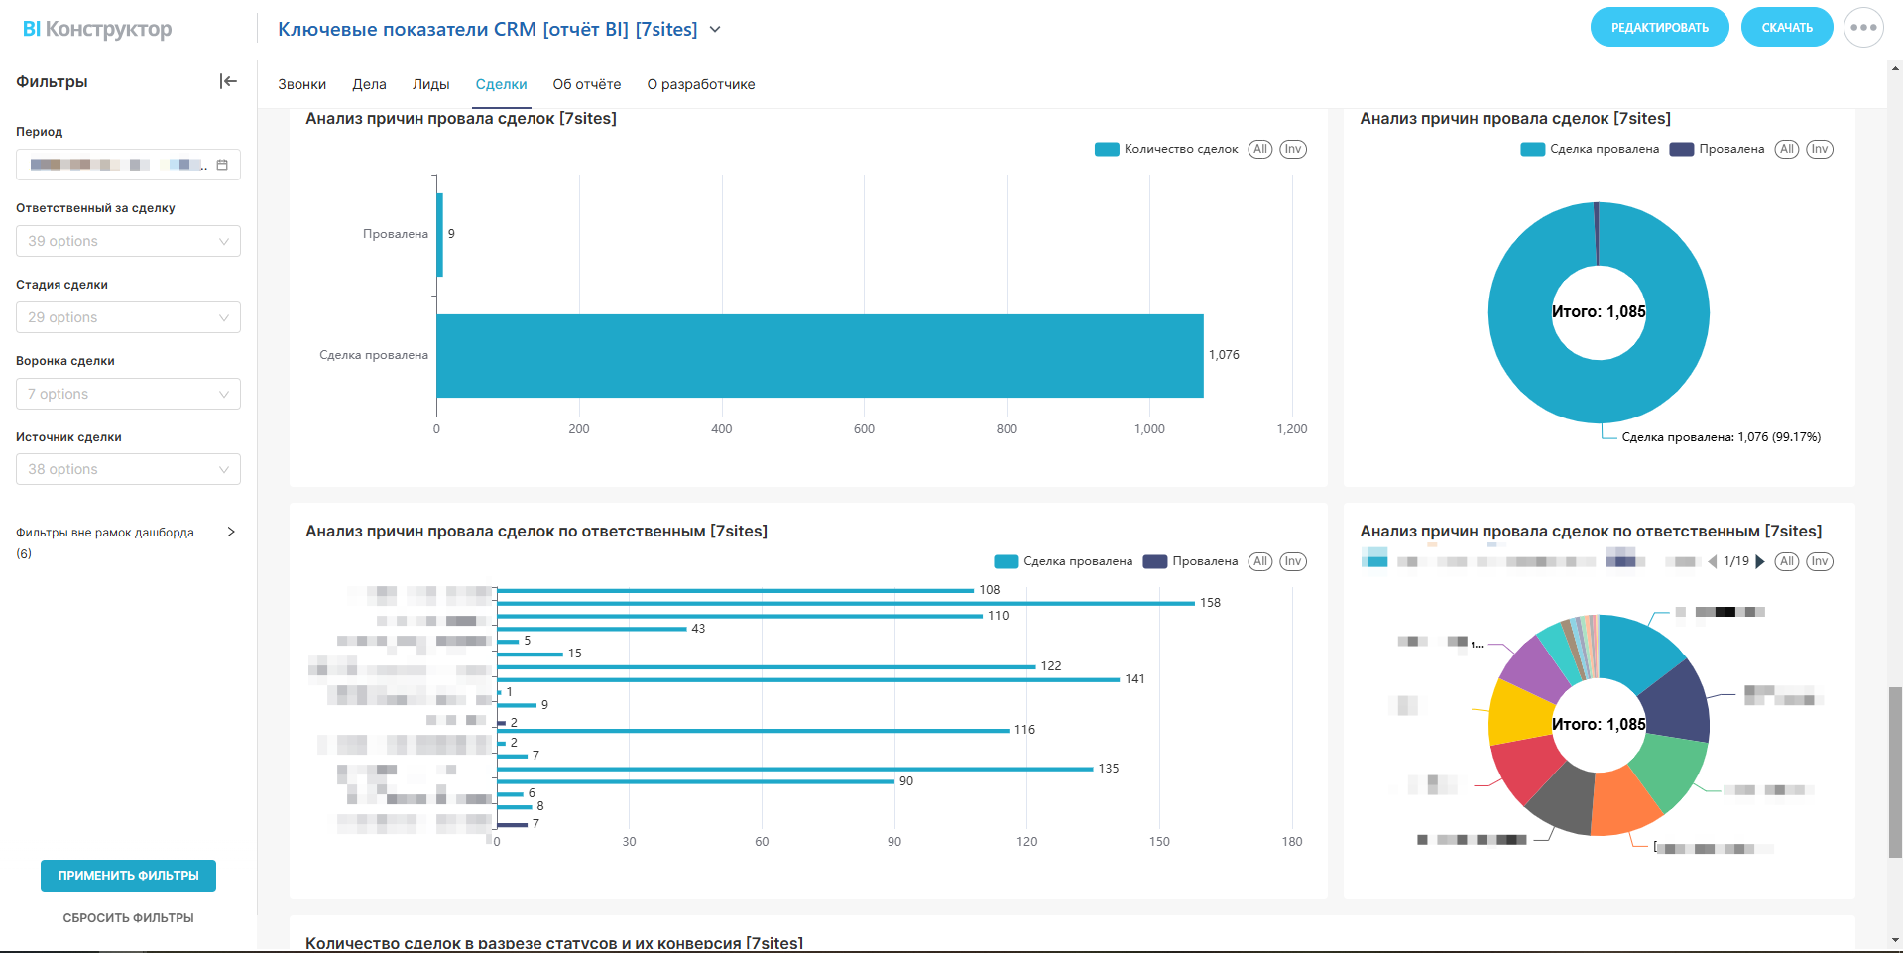Go to next legend page in pie chart
Viewport: 1903px width, 953px height.
pyautogui.click(x=1760, y=562)
